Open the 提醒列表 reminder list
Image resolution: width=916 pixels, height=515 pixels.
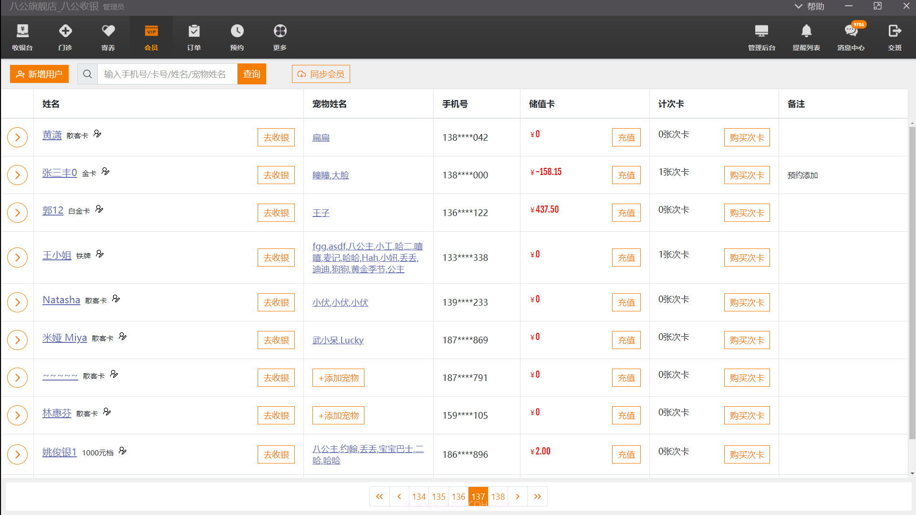coord(806,37)
